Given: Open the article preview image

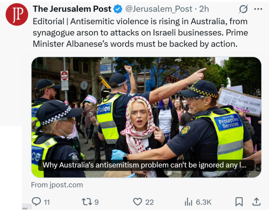Looking at the screenshot, I should tap(146, 117).
